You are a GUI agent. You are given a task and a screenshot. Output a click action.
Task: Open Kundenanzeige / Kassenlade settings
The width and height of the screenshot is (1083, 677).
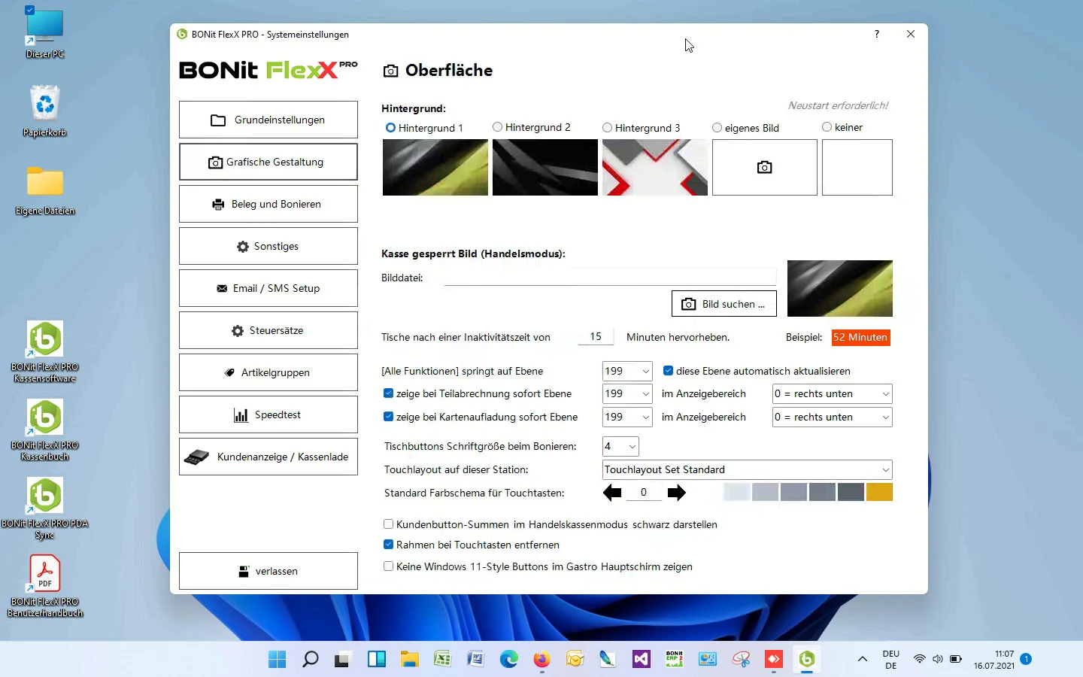[x=268, y=457]
